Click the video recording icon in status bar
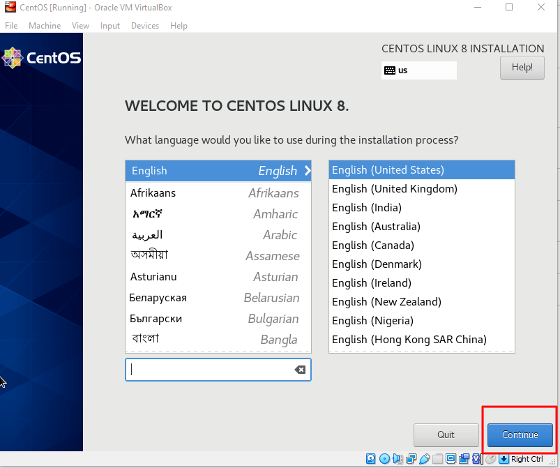This screenshot has height=468, width=560. 464,459
